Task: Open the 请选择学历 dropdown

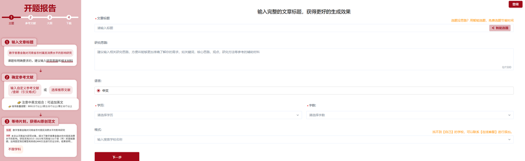Action: pyautogui.click(x=198, y=115)
